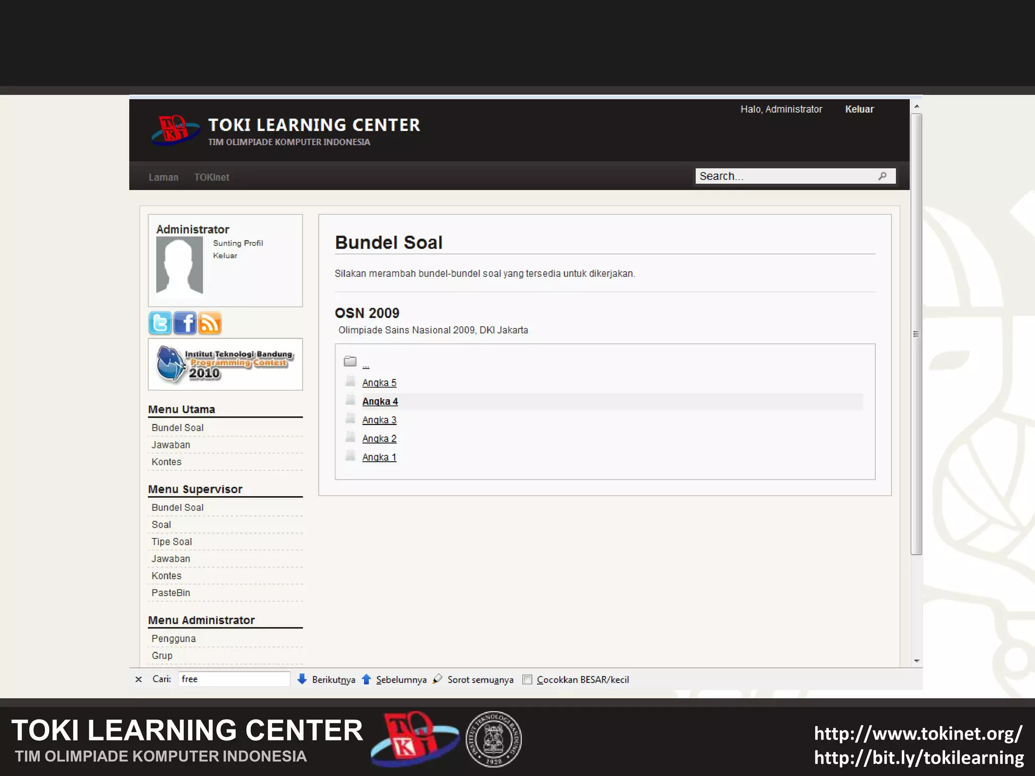Viewport: 1035px width, 776px height.
Task: Open the Laman navigation menu
Action: pos(163,177)
